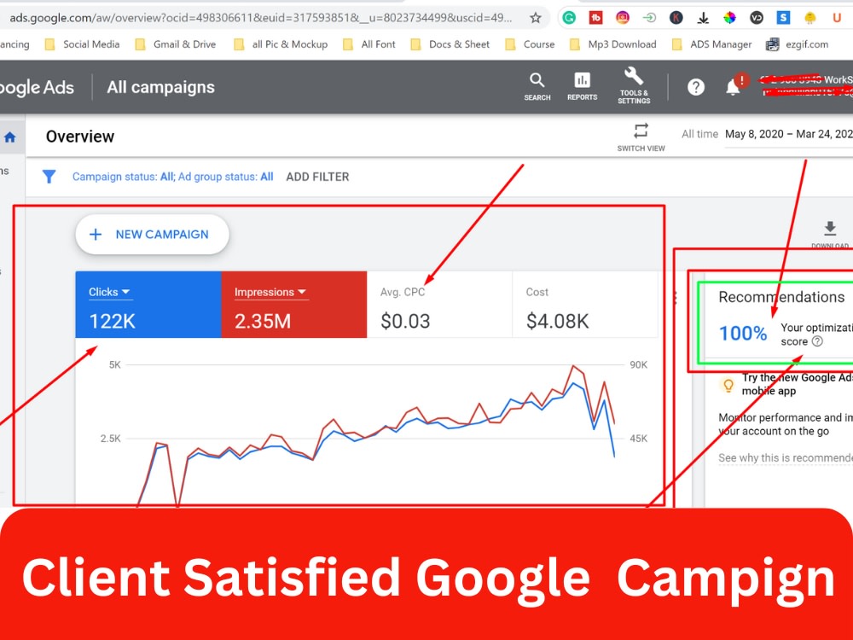853x640 pixels.
Task: Click the $0.03 Avg. CPC value
Action: [x=405, y=321]
